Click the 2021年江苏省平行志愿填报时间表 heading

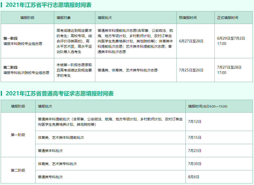[49, 5]
